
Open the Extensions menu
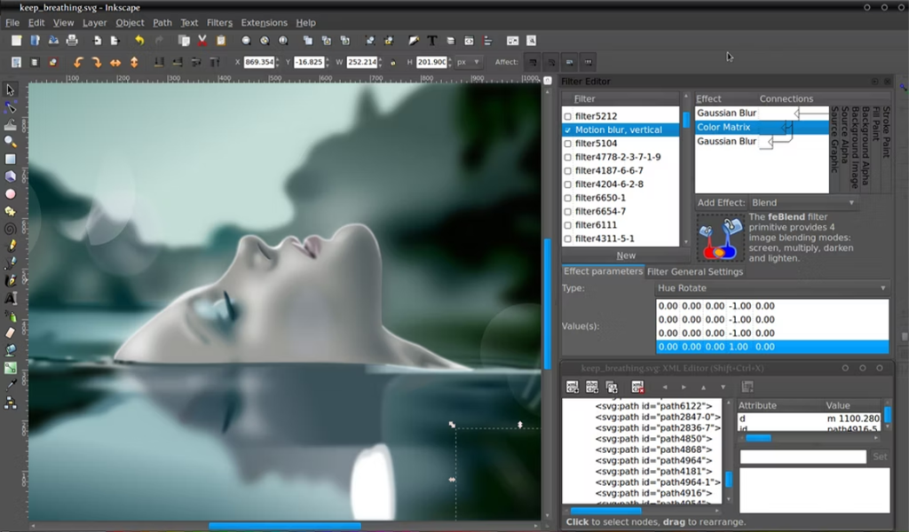click(x=264, y=22)
